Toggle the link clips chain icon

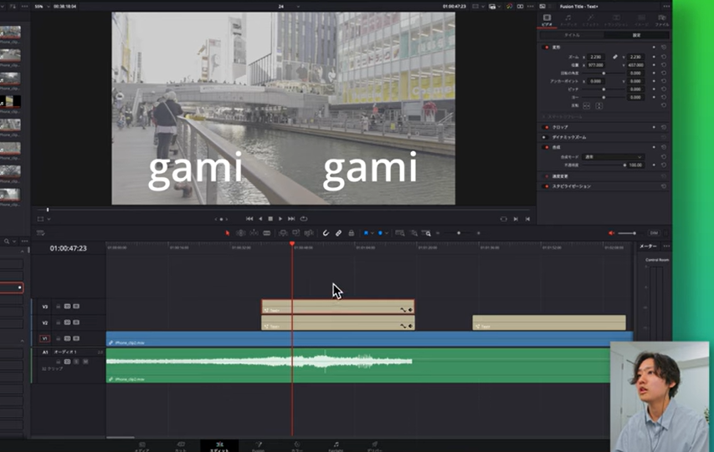338,233
